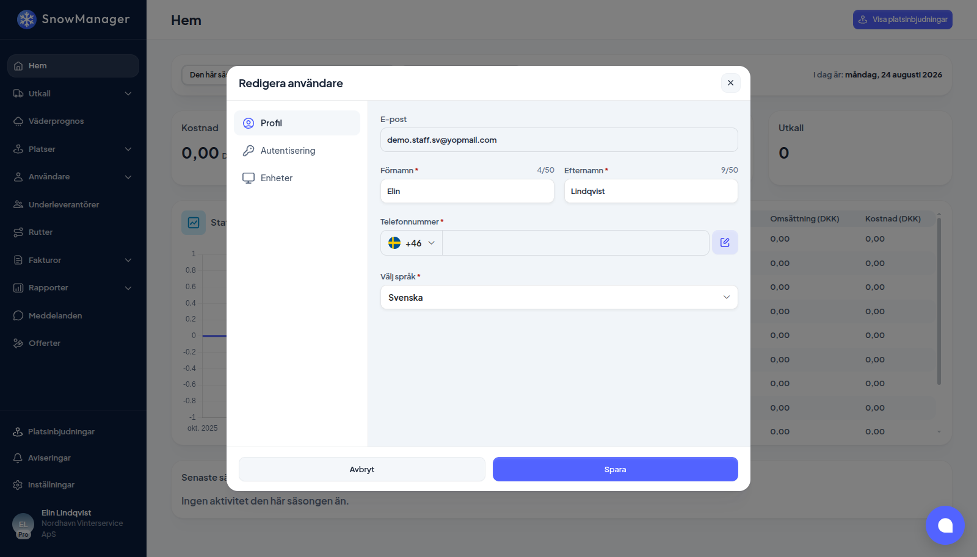
Task: Click the Spara button
Action: (615, 469)
